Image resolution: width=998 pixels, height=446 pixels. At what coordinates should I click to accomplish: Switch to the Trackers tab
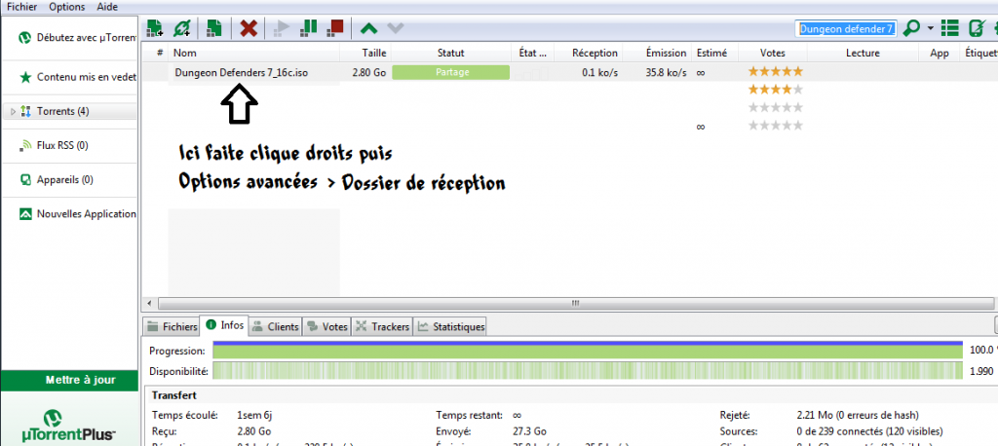click(382, 326)
